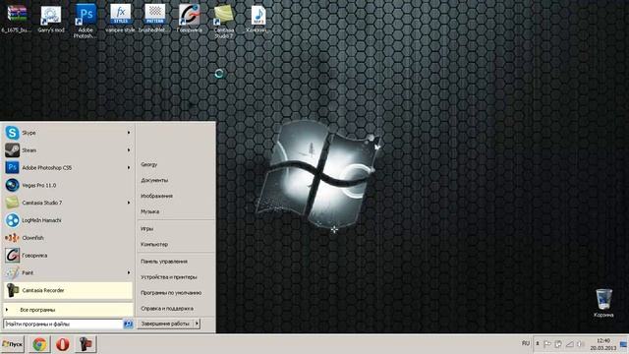
Task: Expand Paint jump list arrow
Action: click(x=129, y=272)
